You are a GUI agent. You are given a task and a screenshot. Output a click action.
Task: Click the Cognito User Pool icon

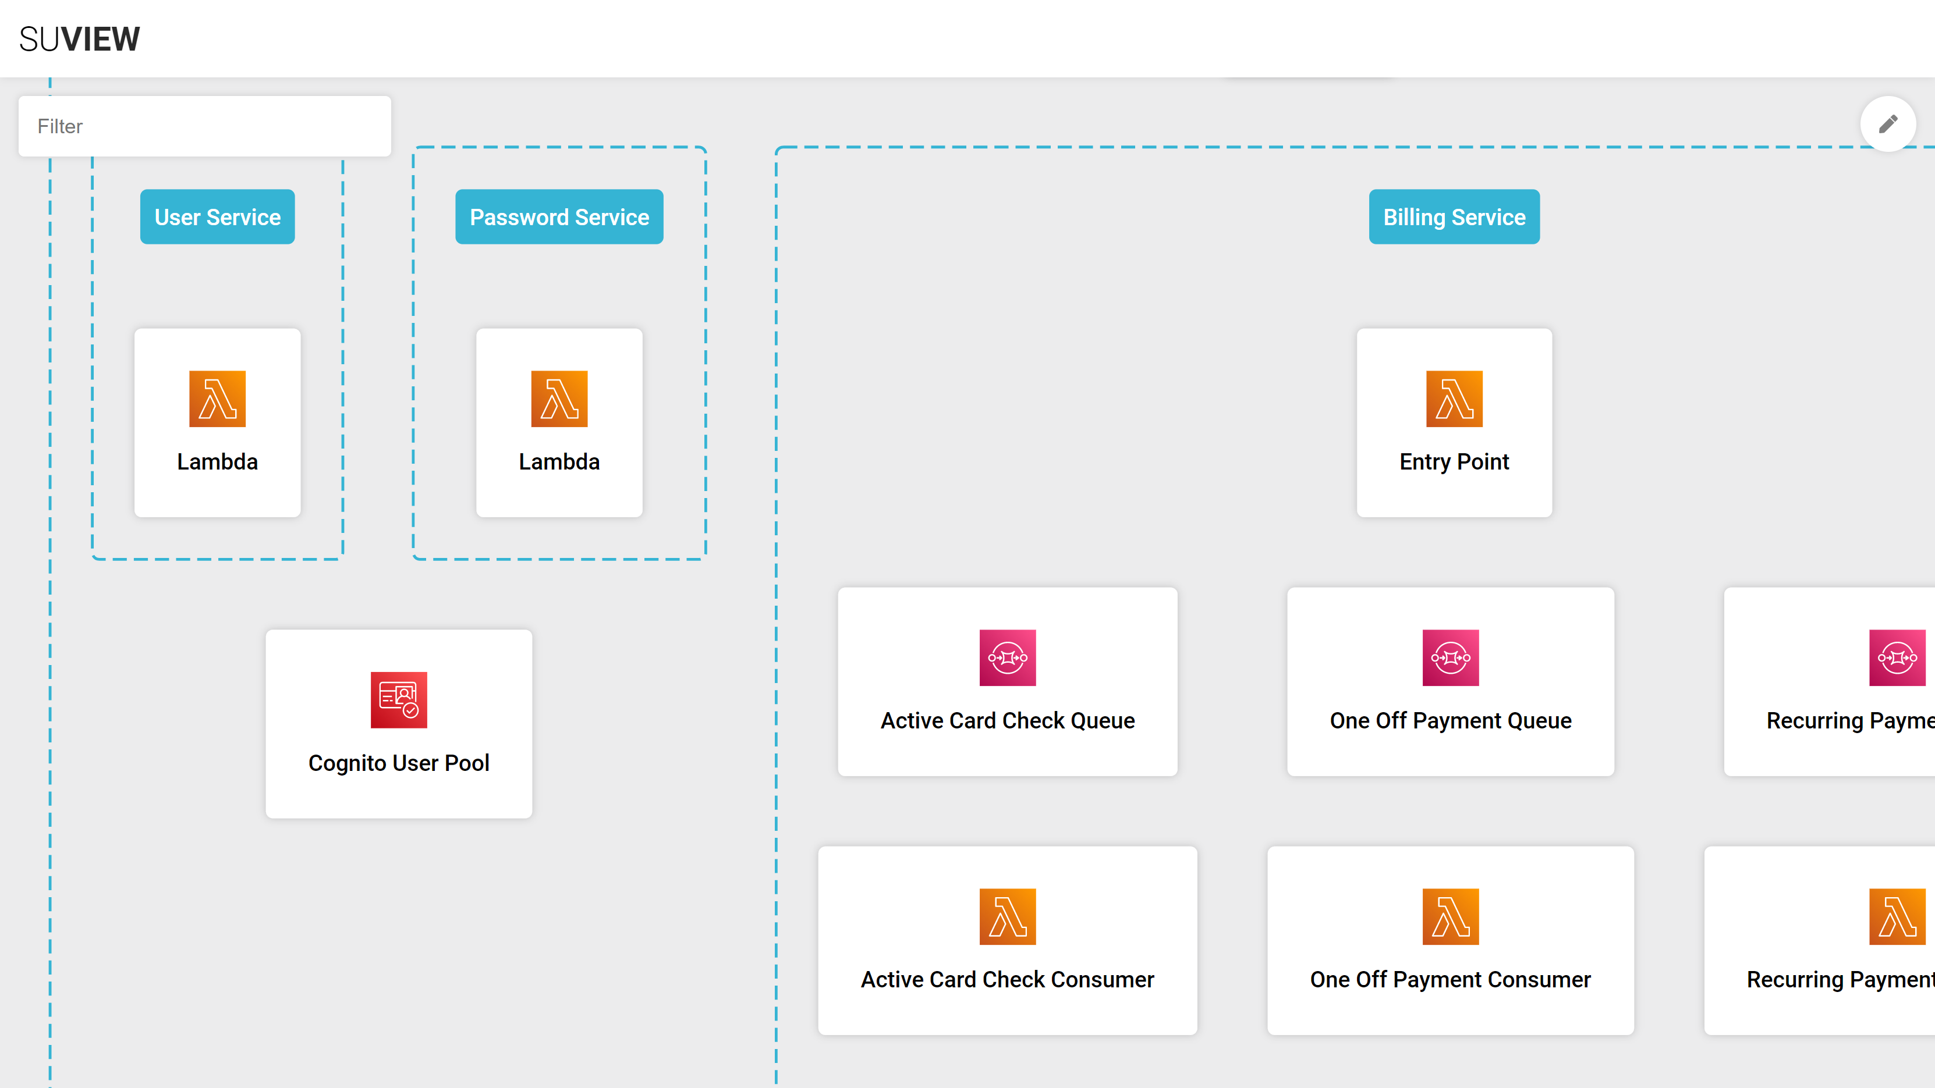coord(398,700)
